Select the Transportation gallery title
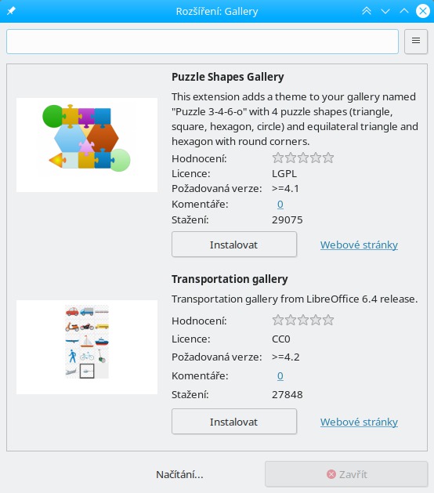 pyautogui.click(x=230, y=279)
